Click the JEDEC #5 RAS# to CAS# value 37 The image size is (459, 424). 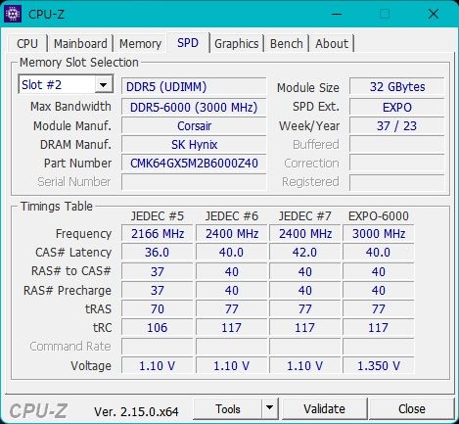158,271
